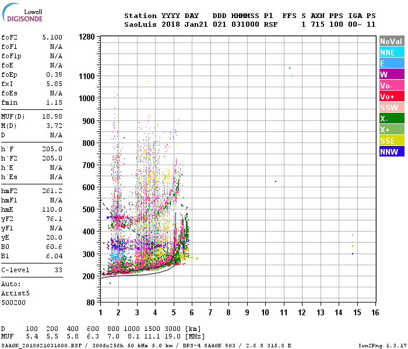
Task: Select the SSE legend swatch
Action: click(x=392, y=141)
